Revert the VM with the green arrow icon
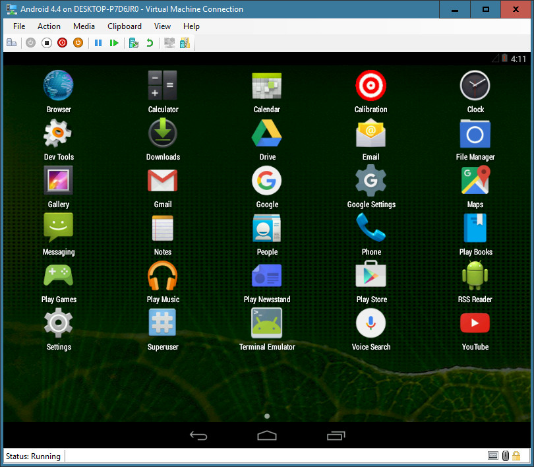 click(x=150, y=42)
